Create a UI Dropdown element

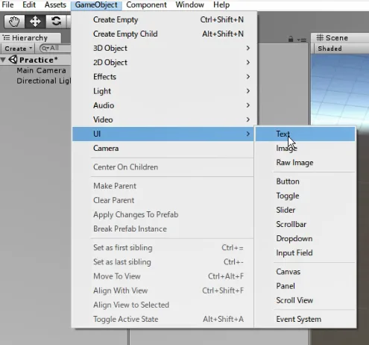click(305, 239)
